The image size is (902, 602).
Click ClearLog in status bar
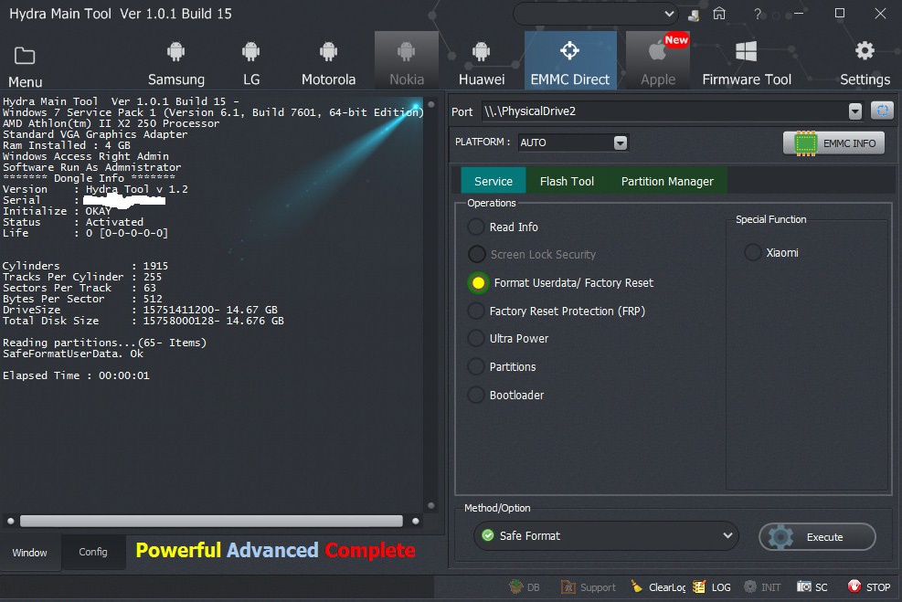click(658, 587)
